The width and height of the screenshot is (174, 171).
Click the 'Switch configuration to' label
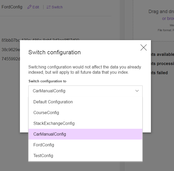(47, 81)
